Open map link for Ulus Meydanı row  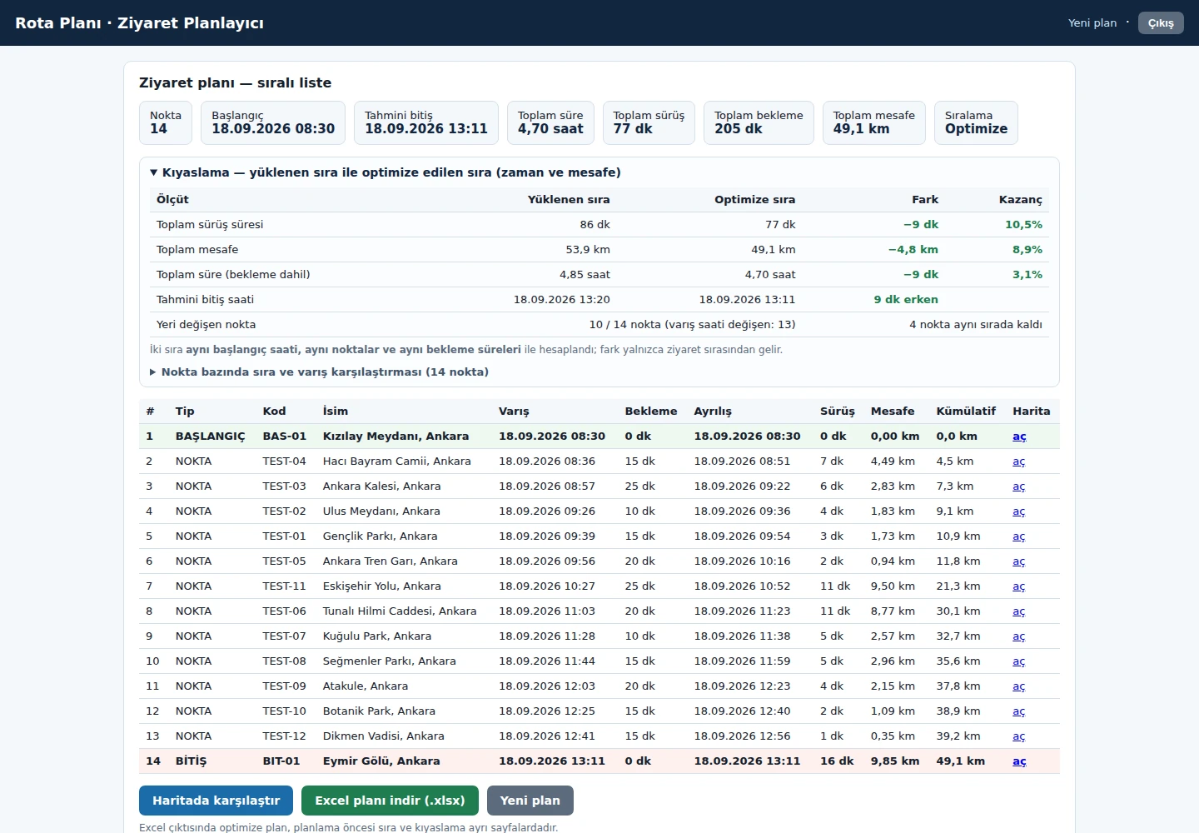coord(1019,511)
